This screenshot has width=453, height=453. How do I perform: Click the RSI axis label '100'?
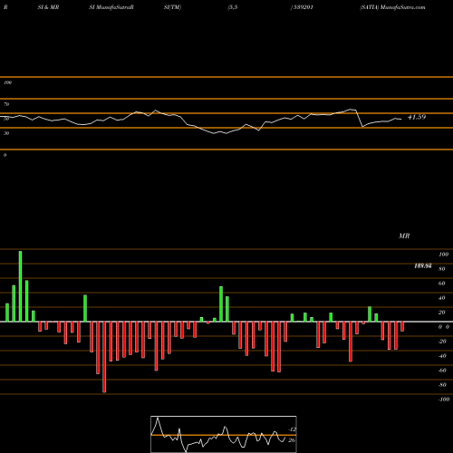(7, 82)
